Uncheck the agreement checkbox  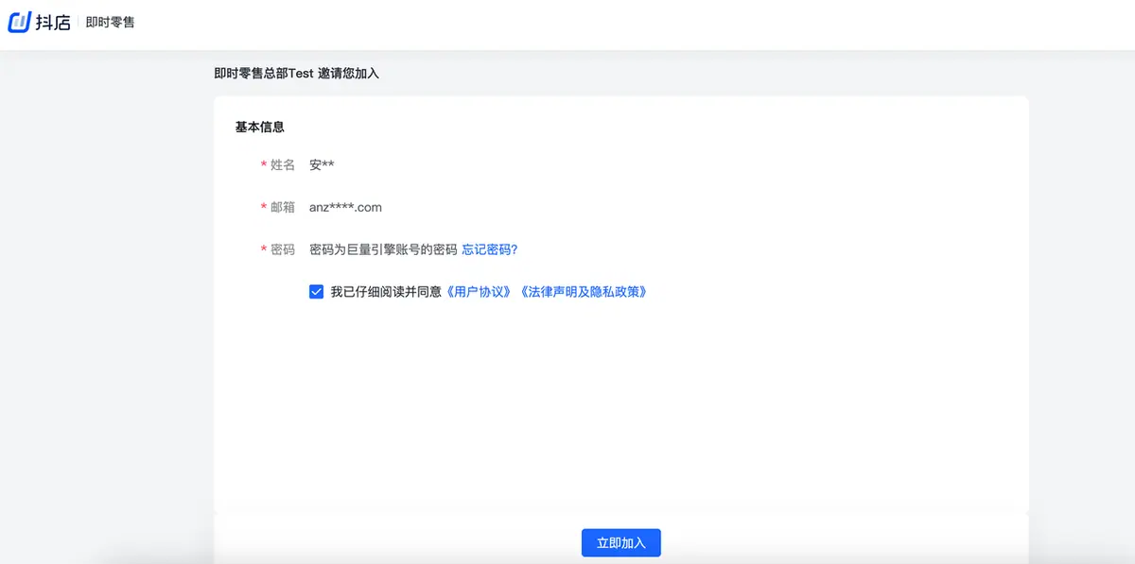[317, 292]
